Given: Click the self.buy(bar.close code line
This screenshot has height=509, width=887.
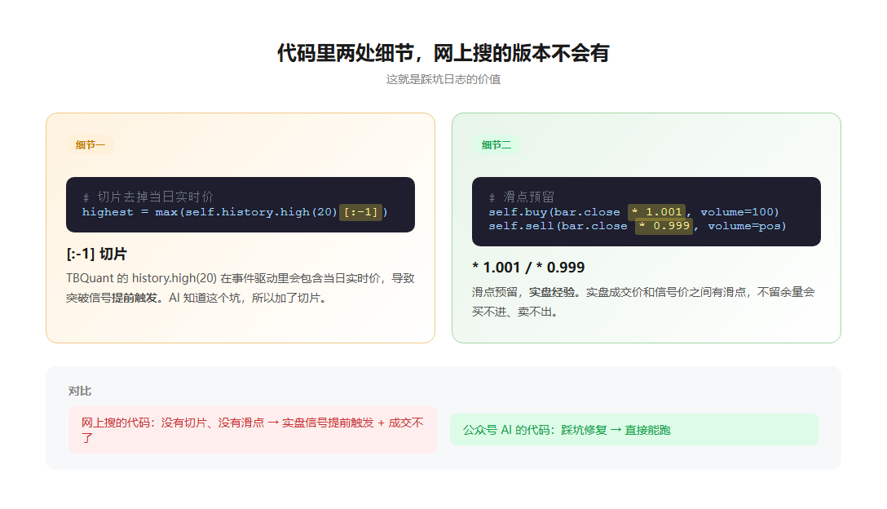Looking at the screenshot, I should [633, 212].
